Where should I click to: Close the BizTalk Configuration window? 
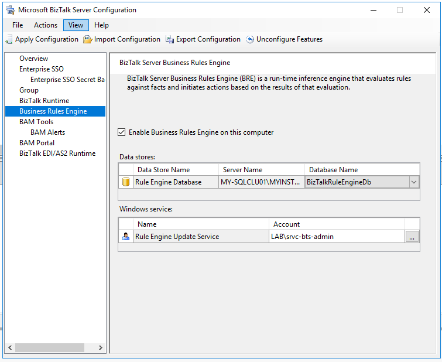click(x=427, y=10)
